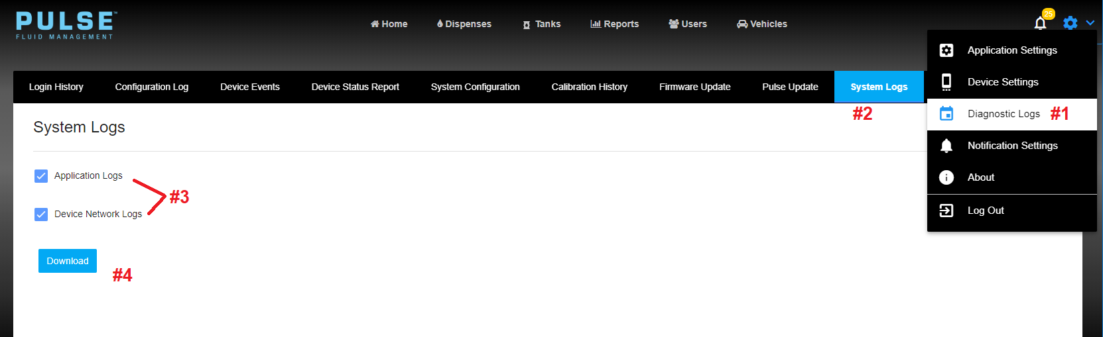The width and height of the screenshot is (1103, 337).
Task: Open the Vehicles navigation item
Action: [762, 24]
